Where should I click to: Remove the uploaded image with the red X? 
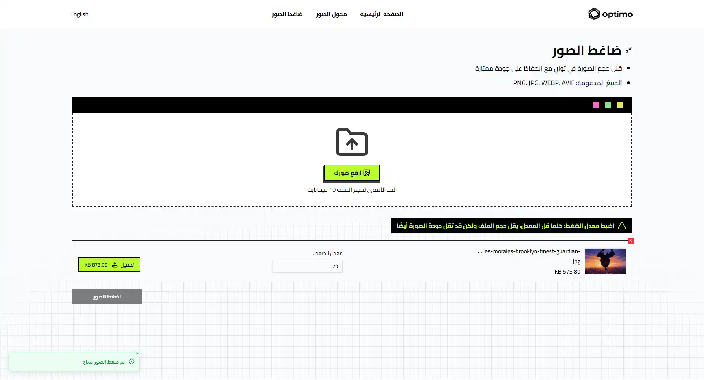[x=630, y=241]
